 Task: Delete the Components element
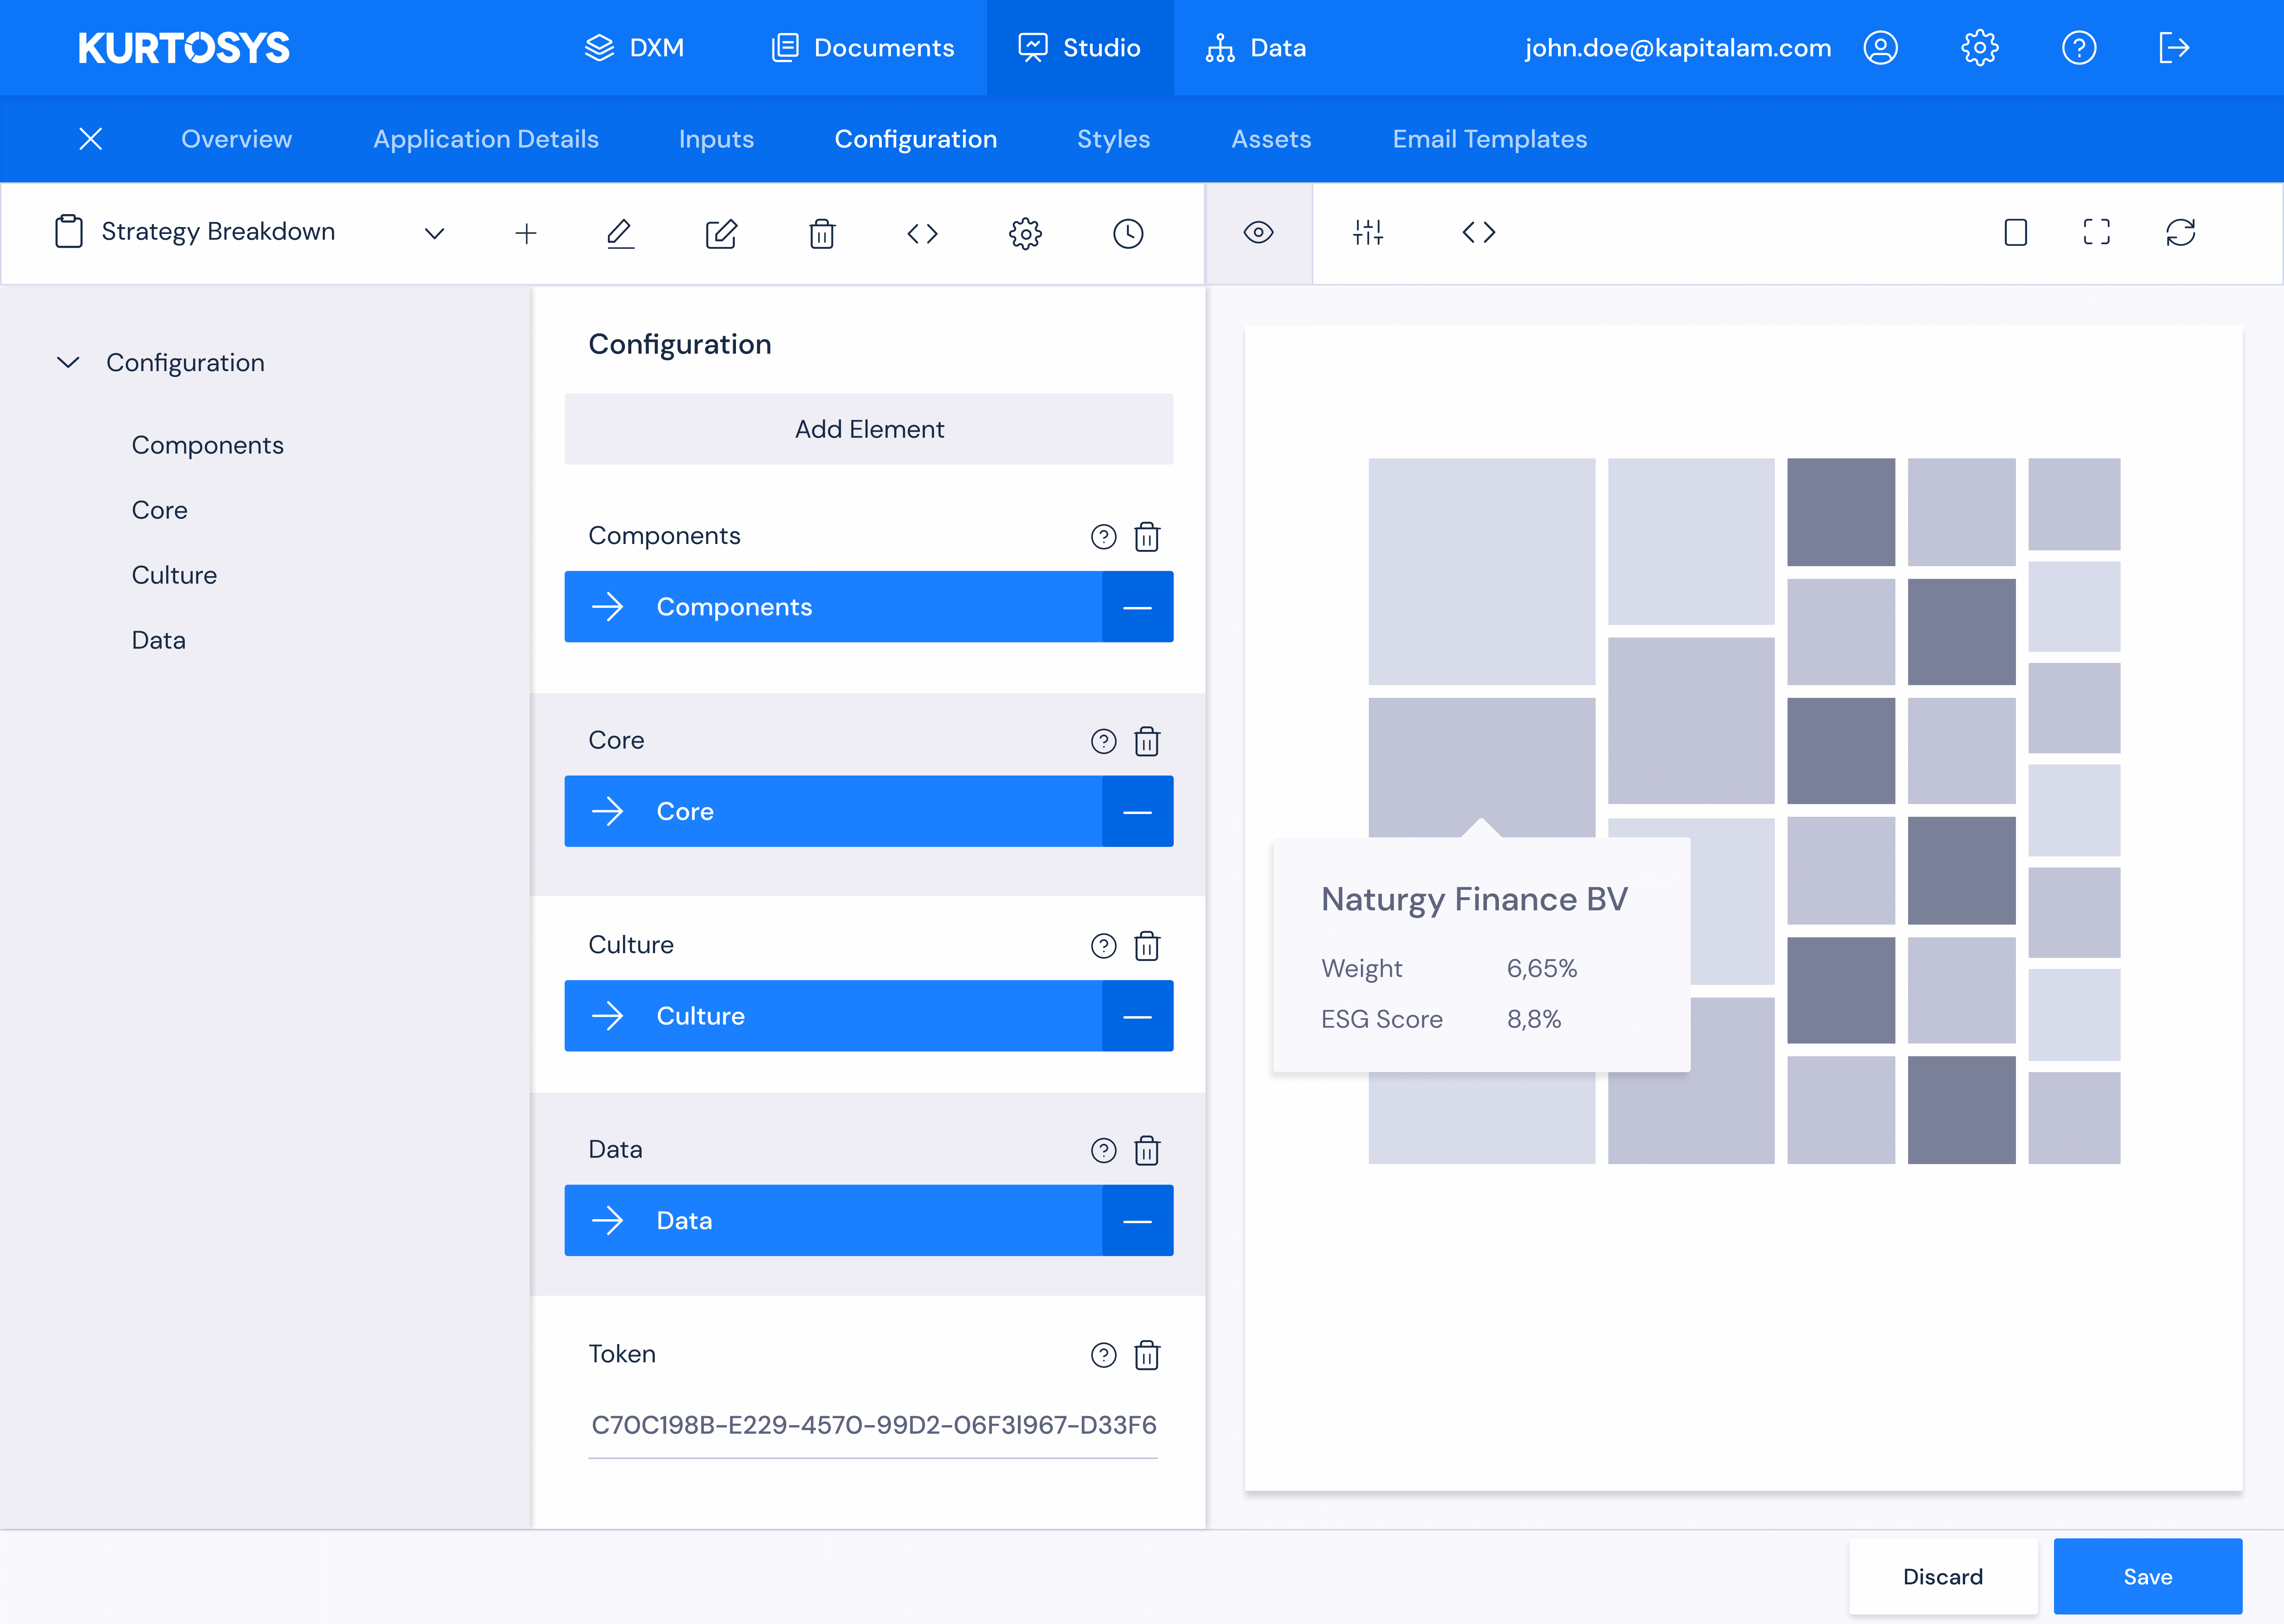click(x=1147, y=537)
